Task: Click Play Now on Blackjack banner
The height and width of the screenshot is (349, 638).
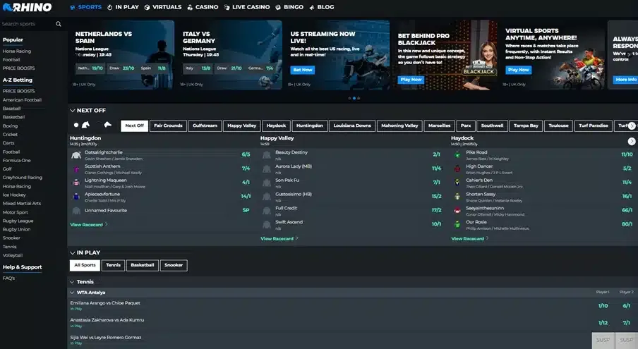Action: click(x=411, y=80)
